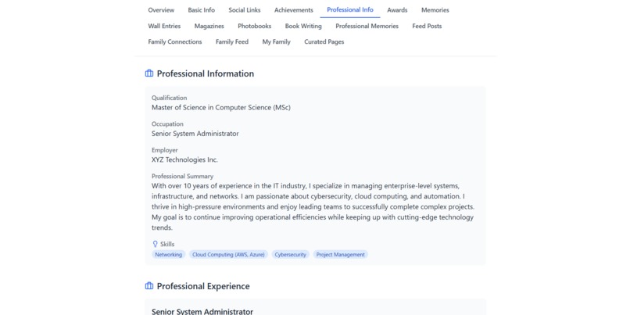Click the Cybersecurity skill tag
Viewport: 630px width, 315px height.
291,254
